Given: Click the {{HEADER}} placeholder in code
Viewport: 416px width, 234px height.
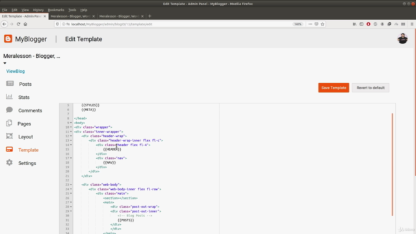Looking at the screenshot, I should click(x=112, y=149).
